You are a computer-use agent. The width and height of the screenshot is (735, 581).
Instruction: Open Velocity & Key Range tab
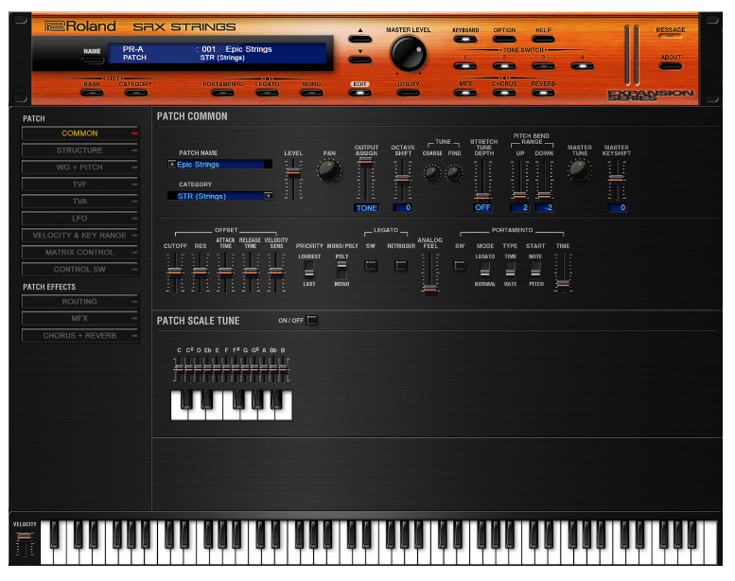[80, 236]
